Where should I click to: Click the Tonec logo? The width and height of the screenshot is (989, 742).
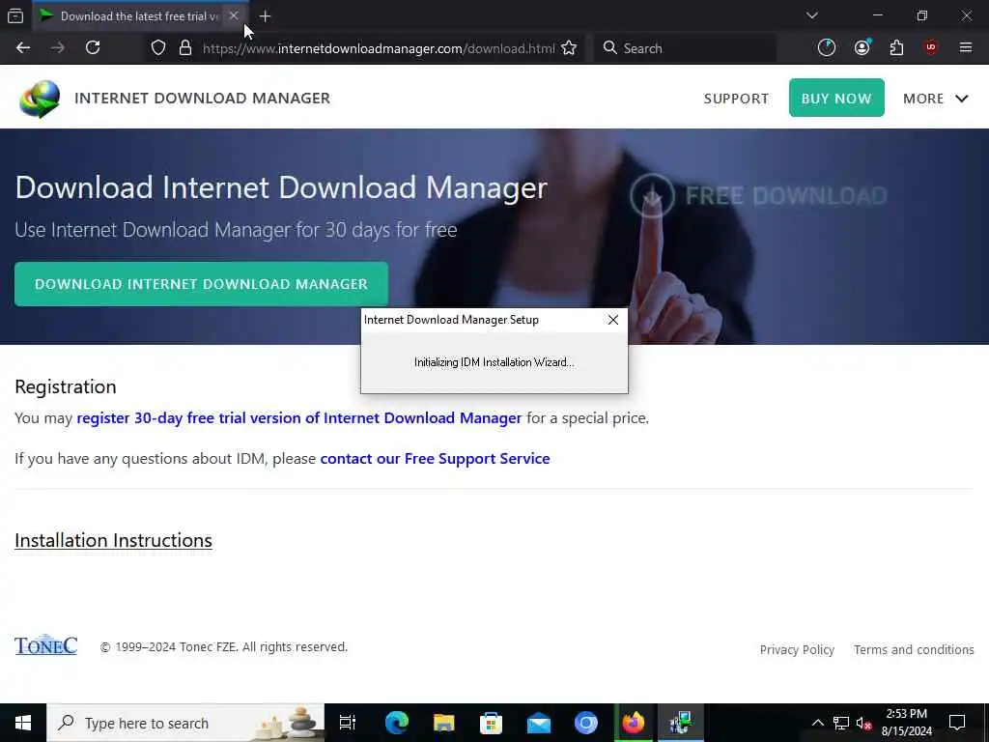46,644
